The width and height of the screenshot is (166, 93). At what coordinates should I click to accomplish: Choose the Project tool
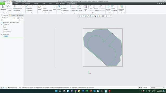pyautogui.click(x=102, y=6)
